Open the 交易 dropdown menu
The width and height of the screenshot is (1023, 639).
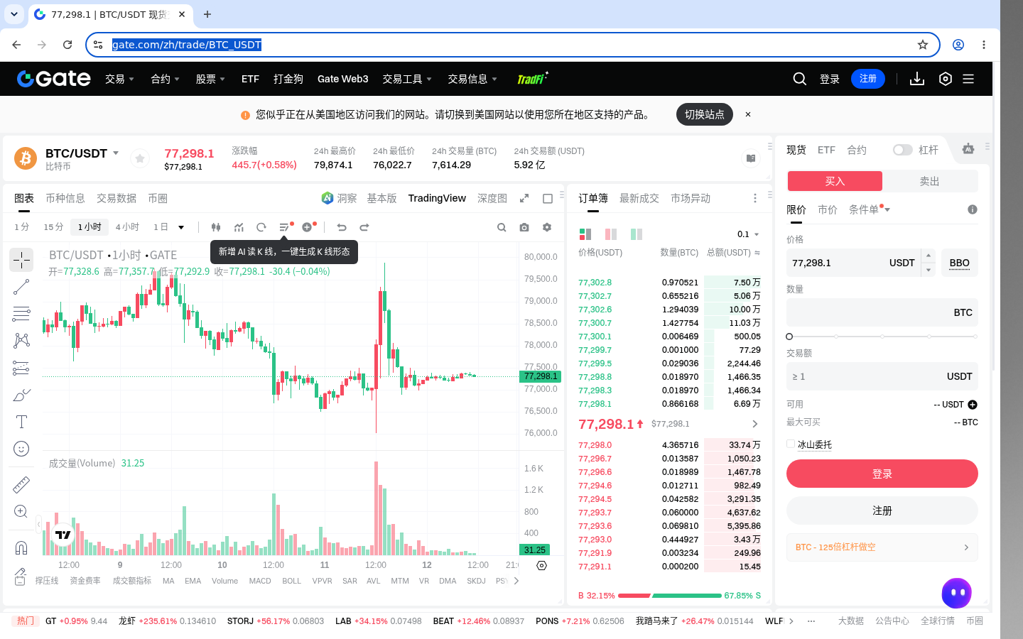coord(119,79)
